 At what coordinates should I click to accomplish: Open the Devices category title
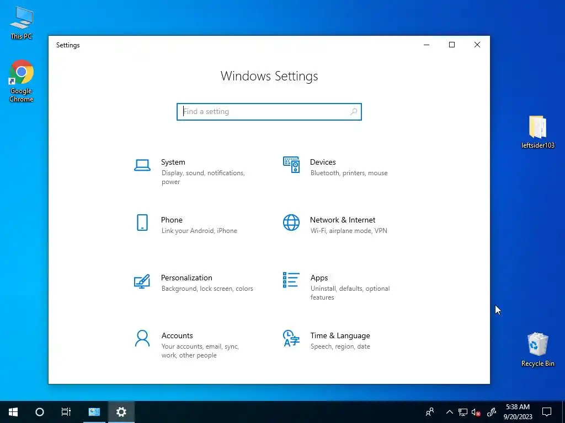click(323, 162)
